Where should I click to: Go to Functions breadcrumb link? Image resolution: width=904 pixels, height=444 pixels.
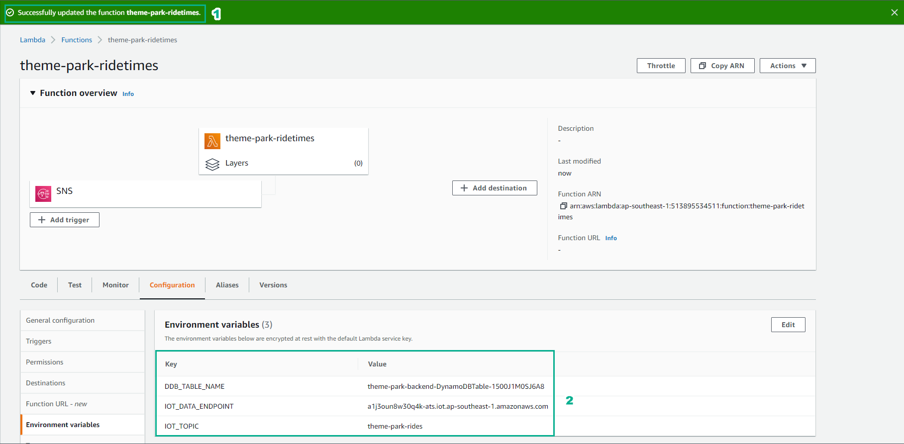(77, 40)
